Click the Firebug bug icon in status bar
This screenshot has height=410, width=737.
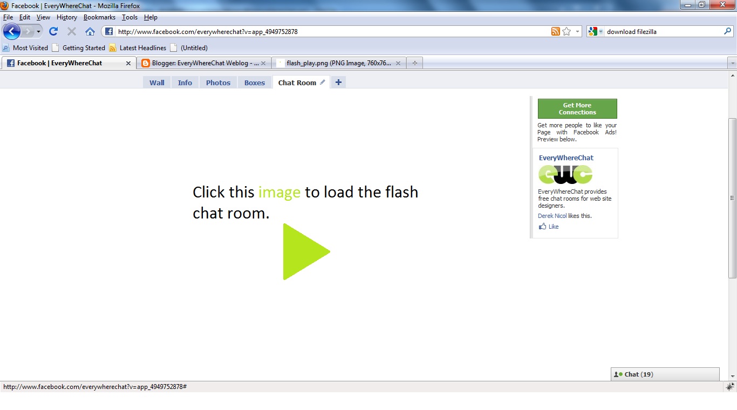[730, 386]
